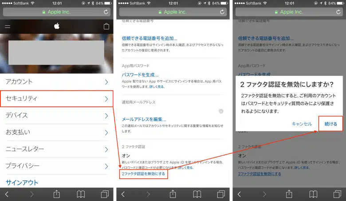
Task: Open ニュースレター menu item
Action: click(x=57, y=149)
